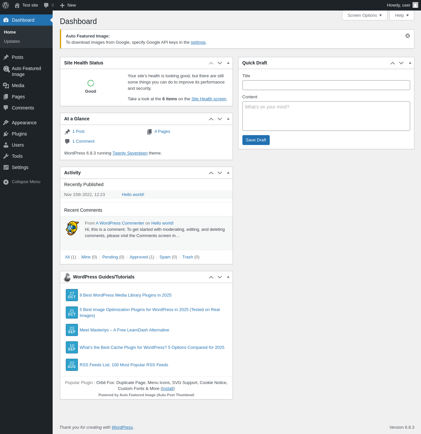Filter comments by Trash
The width and height of the screenshot is (421, 434).
click(x=187, y=257)
